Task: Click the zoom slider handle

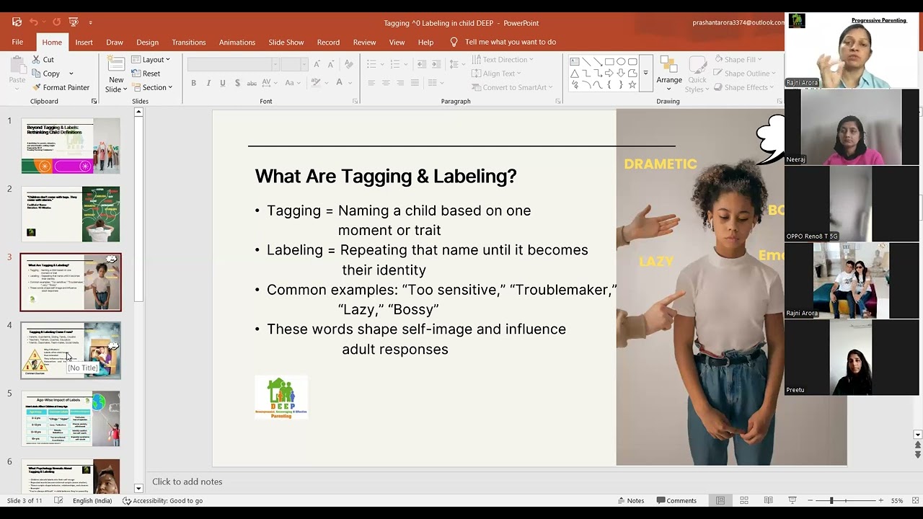Action: pos(831,500)
